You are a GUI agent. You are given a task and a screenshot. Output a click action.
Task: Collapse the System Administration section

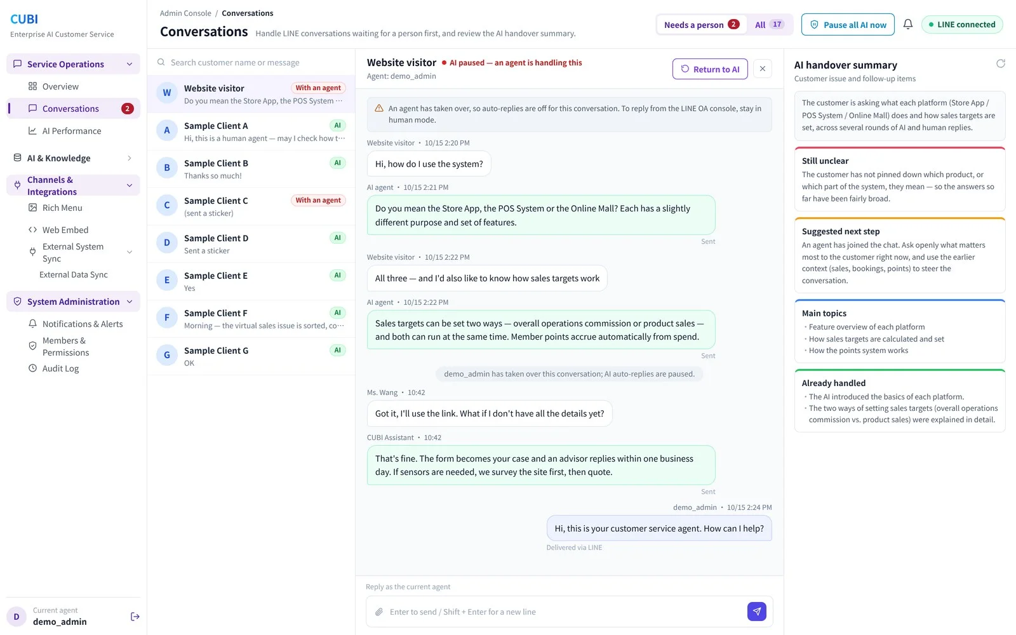[x=130, y=302]
